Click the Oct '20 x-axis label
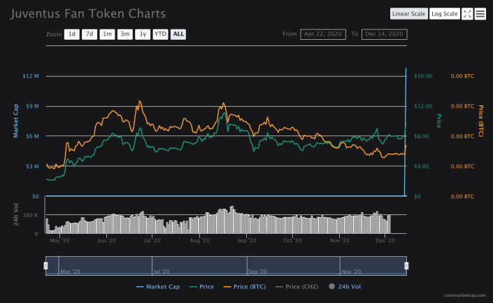This screenshot has height=303, width=493. (x=292, y=241)
